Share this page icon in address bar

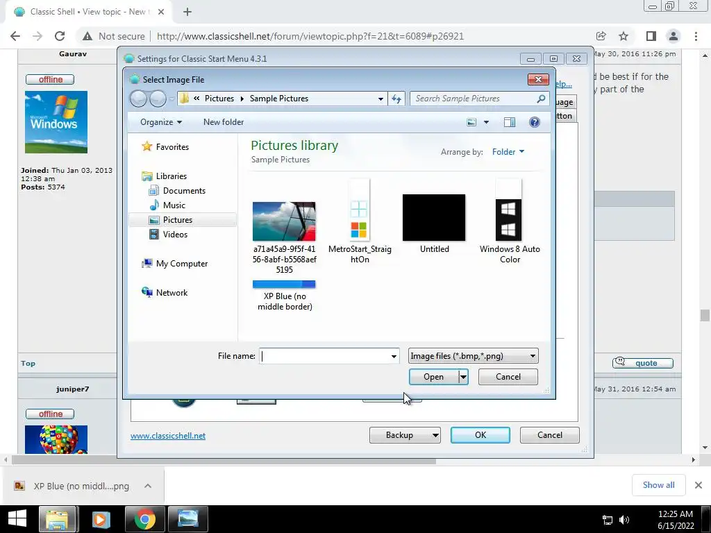coord(601,36)
